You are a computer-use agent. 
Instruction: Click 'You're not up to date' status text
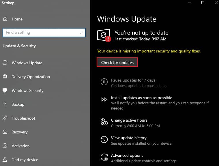click(141, 33)
